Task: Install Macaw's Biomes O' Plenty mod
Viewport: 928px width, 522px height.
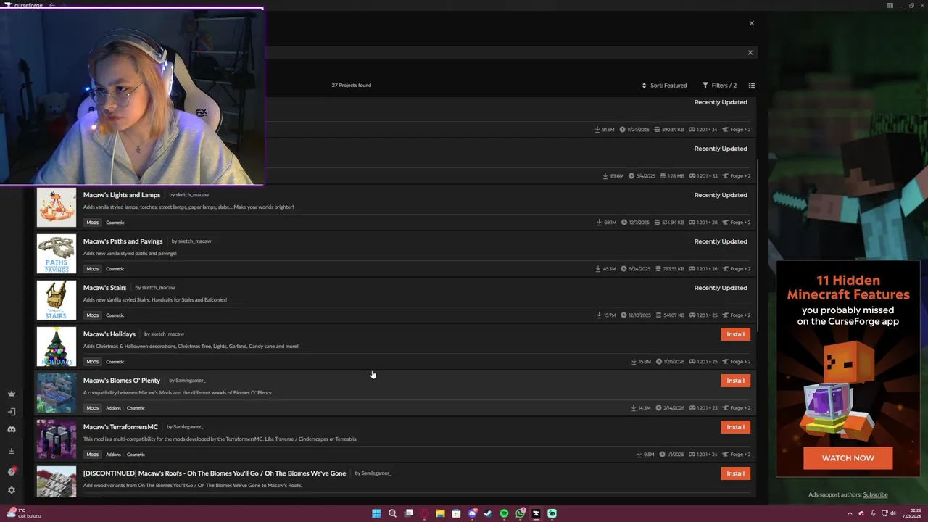Action: (735, 381)
